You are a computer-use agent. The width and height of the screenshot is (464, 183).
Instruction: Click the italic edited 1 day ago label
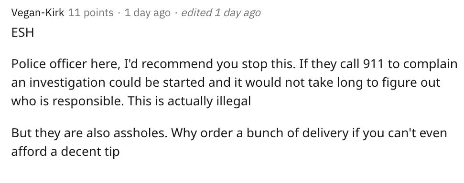(221, 13)
